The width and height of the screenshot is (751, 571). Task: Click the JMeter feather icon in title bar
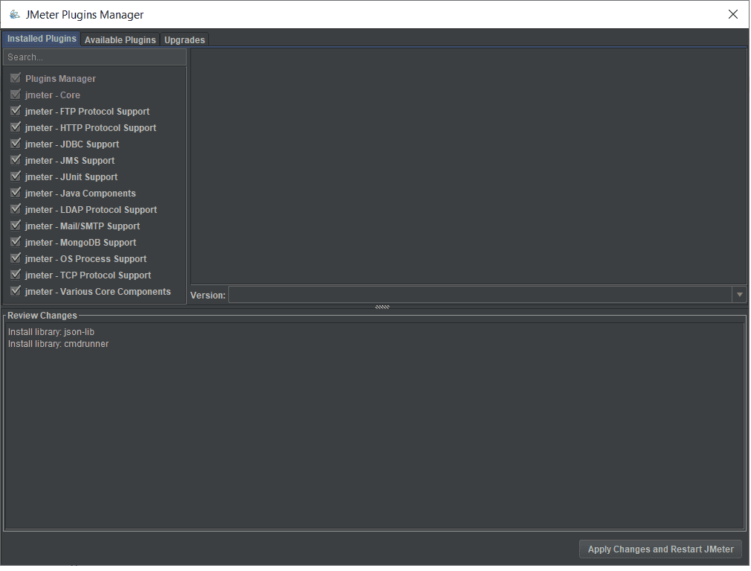click(15, 14)
